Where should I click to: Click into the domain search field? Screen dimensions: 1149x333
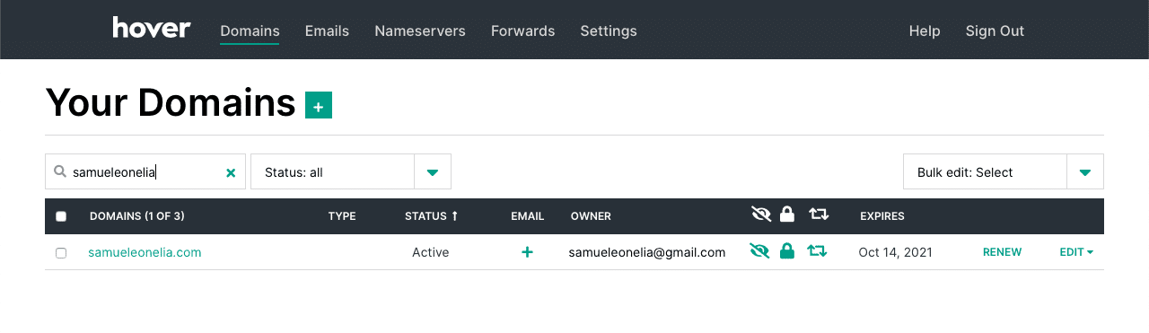tap(145, 171)
